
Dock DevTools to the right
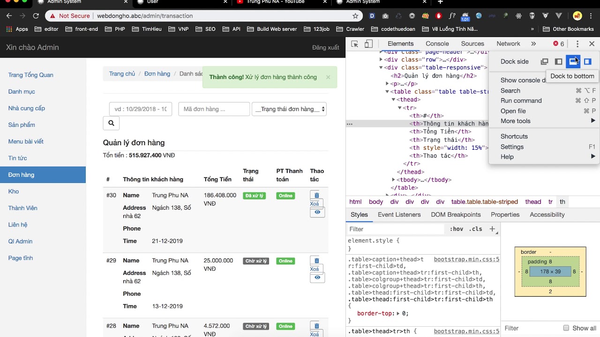(x=587, y=61)
